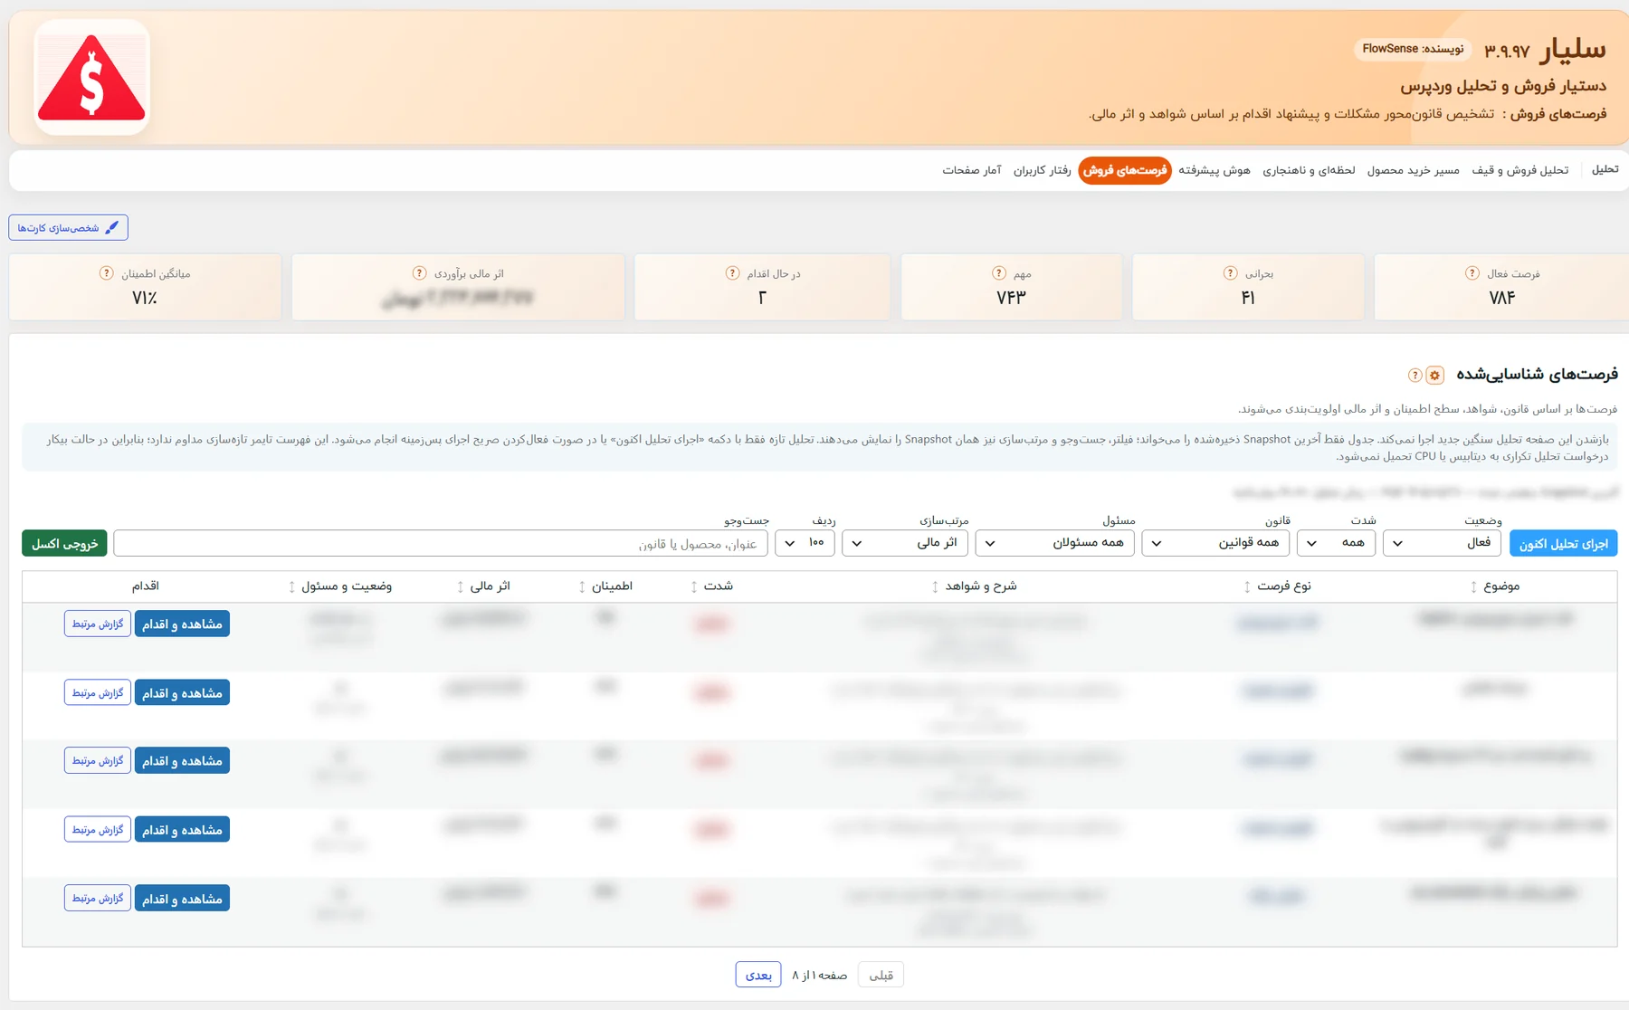The height and width of the screenshot is (1010, 1629).
Task: Click گزارش مرتبط in the last table row
Action: 98,898
